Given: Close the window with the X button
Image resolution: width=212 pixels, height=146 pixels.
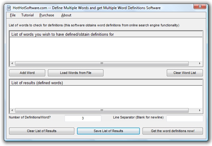Looking at the screenshot, I should tap(200, 6).
